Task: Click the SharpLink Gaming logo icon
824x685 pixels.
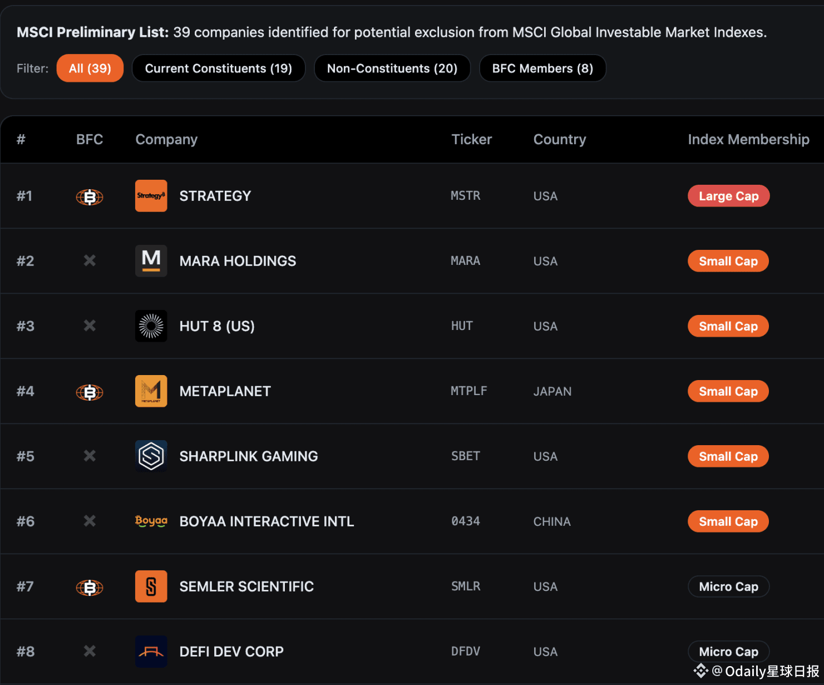Action: [x=151, y=456]
